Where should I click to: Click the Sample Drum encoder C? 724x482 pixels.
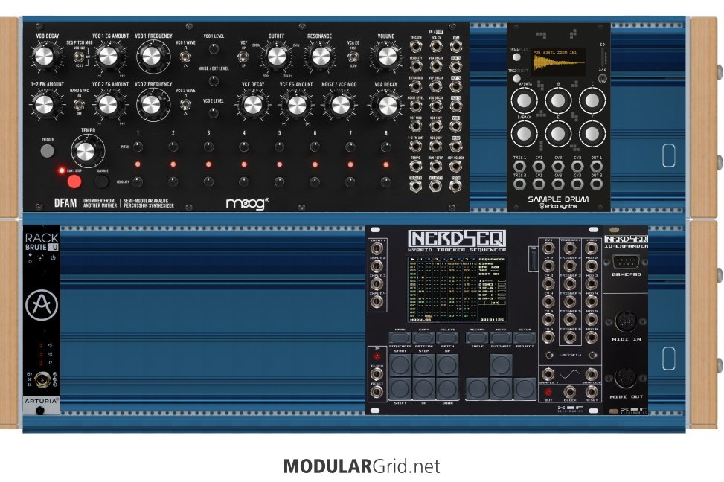(592, 100)
